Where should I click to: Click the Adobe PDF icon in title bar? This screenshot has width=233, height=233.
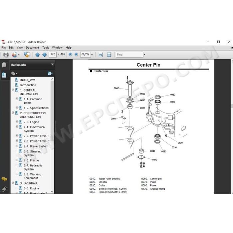[3, 42]
